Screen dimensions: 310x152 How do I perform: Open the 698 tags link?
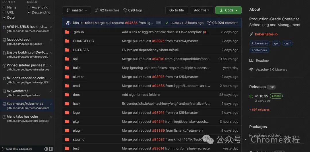click(133, 10)
